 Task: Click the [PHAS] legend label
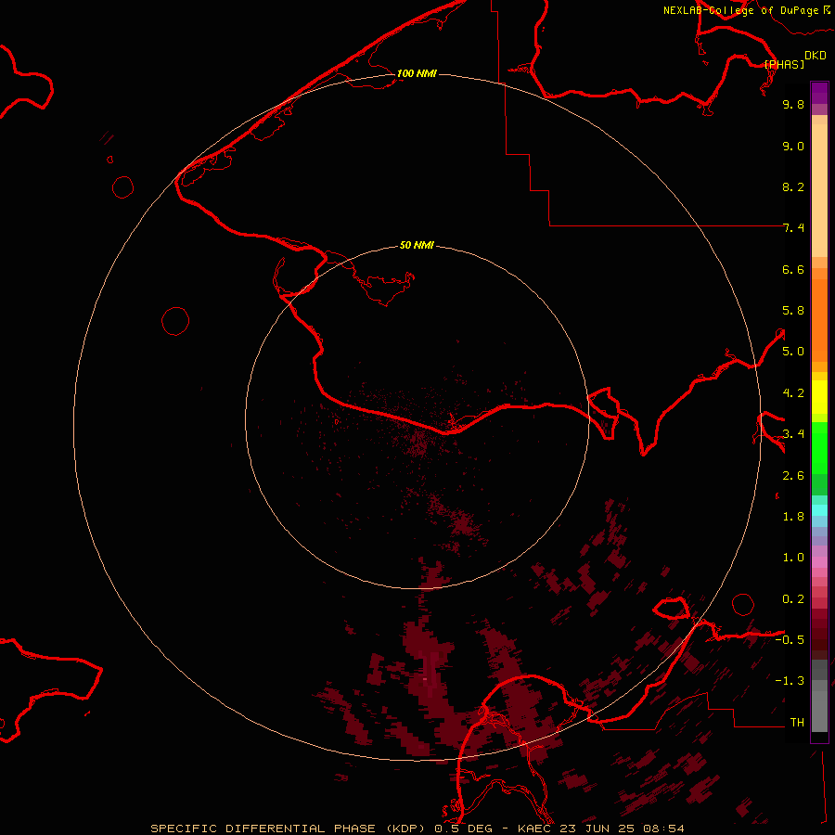point(784,64)
